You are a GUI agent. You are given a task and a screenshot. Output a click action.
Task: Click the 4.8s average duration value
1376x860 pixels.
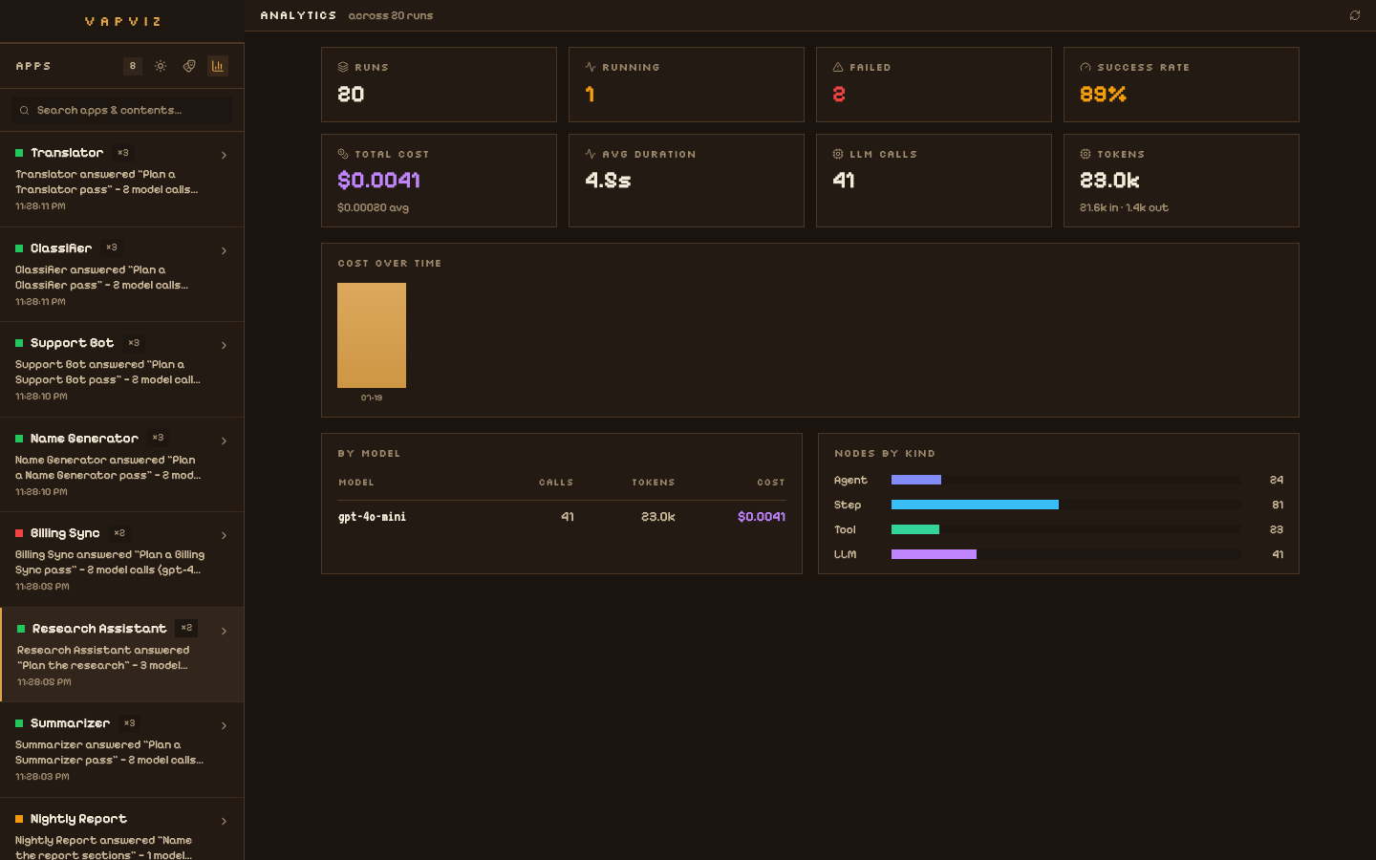(608, 180)
